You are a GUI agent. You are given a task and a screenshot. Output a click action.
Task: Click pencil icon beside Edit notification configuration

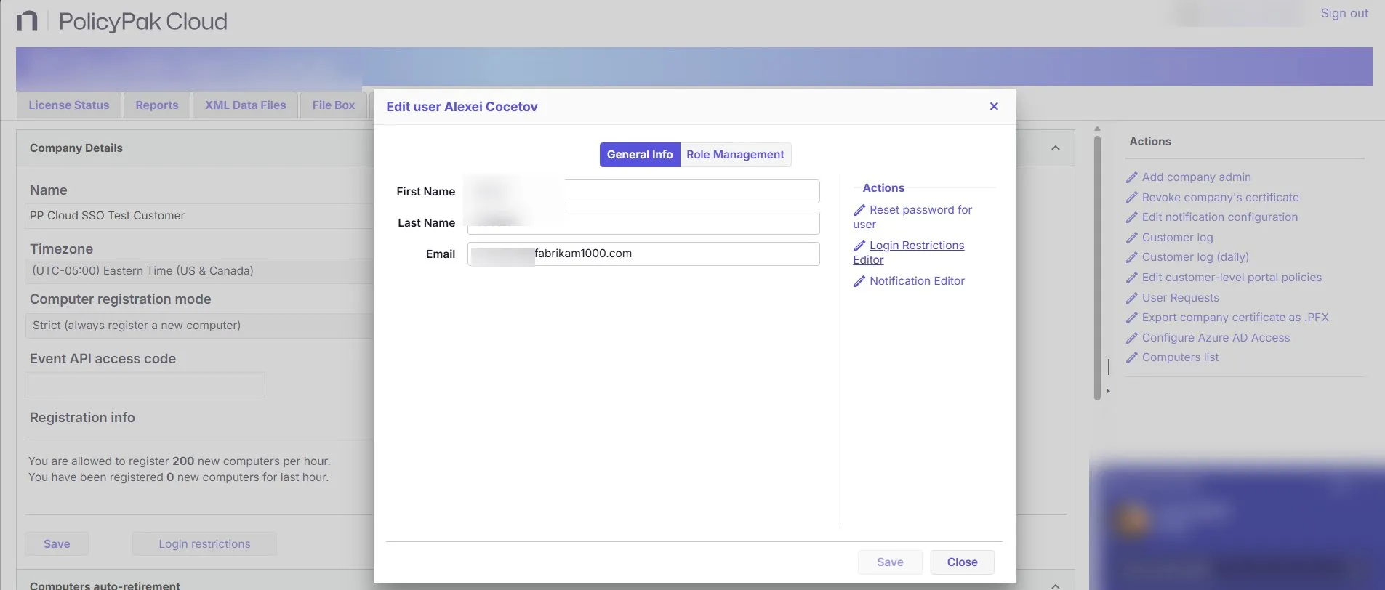pos(1132,217)
